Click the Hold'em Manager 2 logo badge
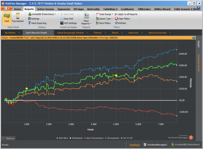 191,137
